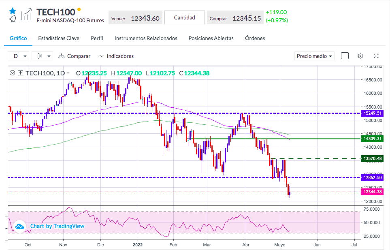Click the Comparar compare button

tap(75, 56)
